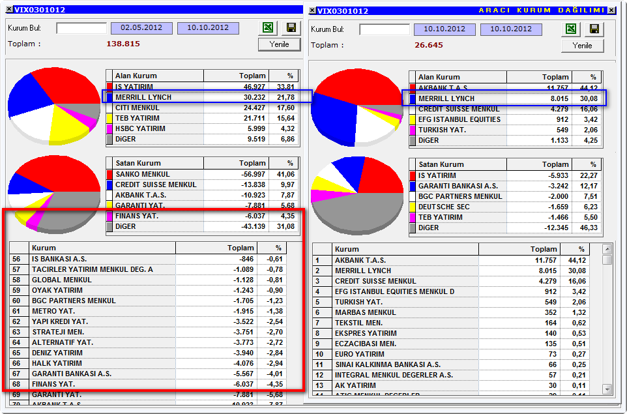The width and height of the screenshot is (627, 414).
Task: Click the Excel export icon in right window
Action: click(572, 29)
